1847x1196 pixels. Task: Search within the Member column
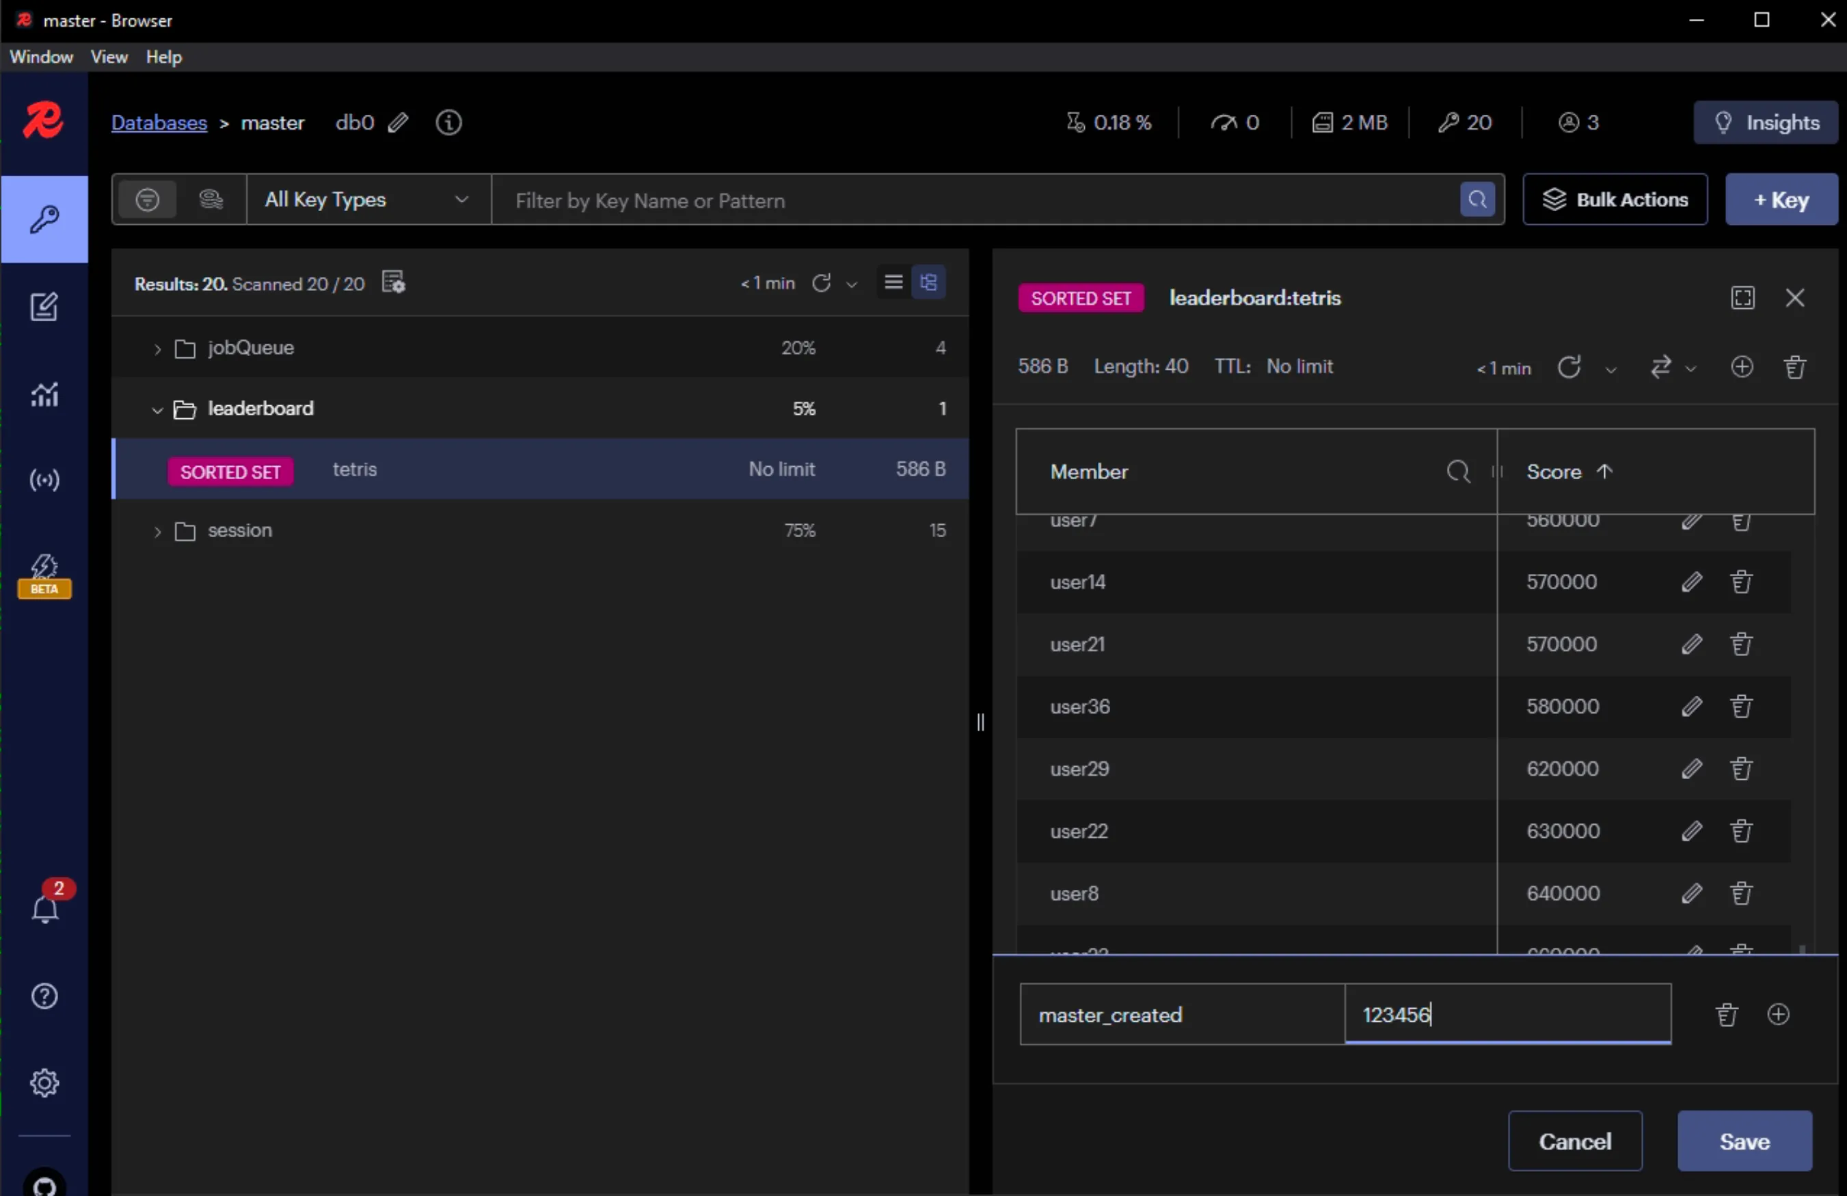1457,472
